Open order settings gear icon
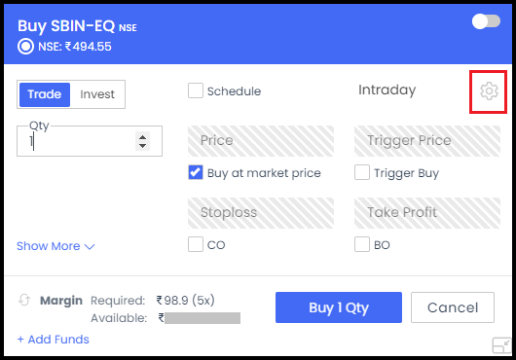 click(489, 91)
